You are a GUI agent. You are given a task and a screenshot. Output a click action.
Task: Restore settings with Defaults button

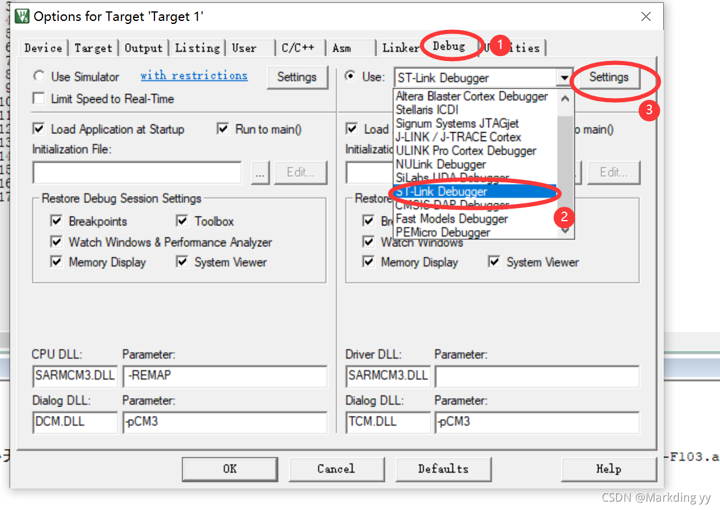(443, 469)
